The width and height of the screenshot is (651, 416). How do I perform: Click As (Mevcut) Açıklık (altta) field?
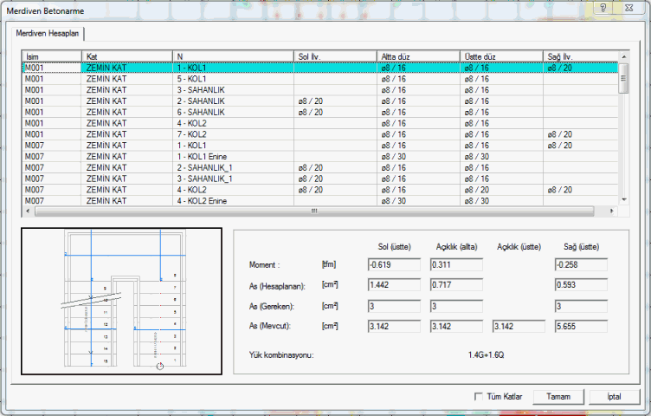456,326
